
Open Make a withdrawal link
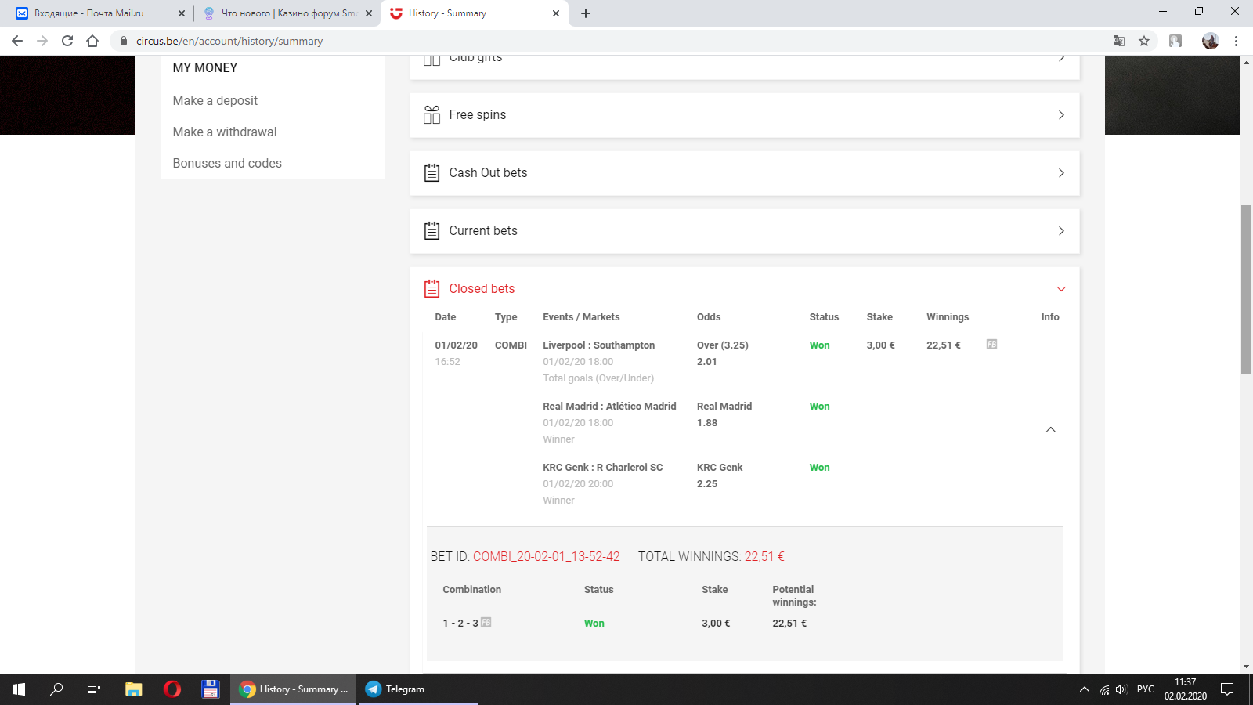click(225, 132)
